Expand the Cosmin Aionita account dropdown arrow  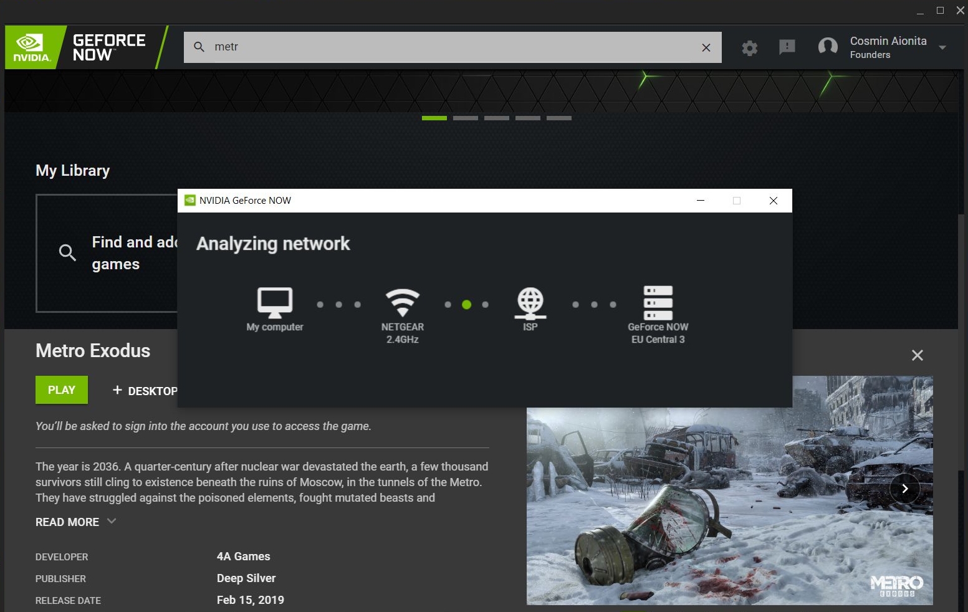click(x=942, y=47)
